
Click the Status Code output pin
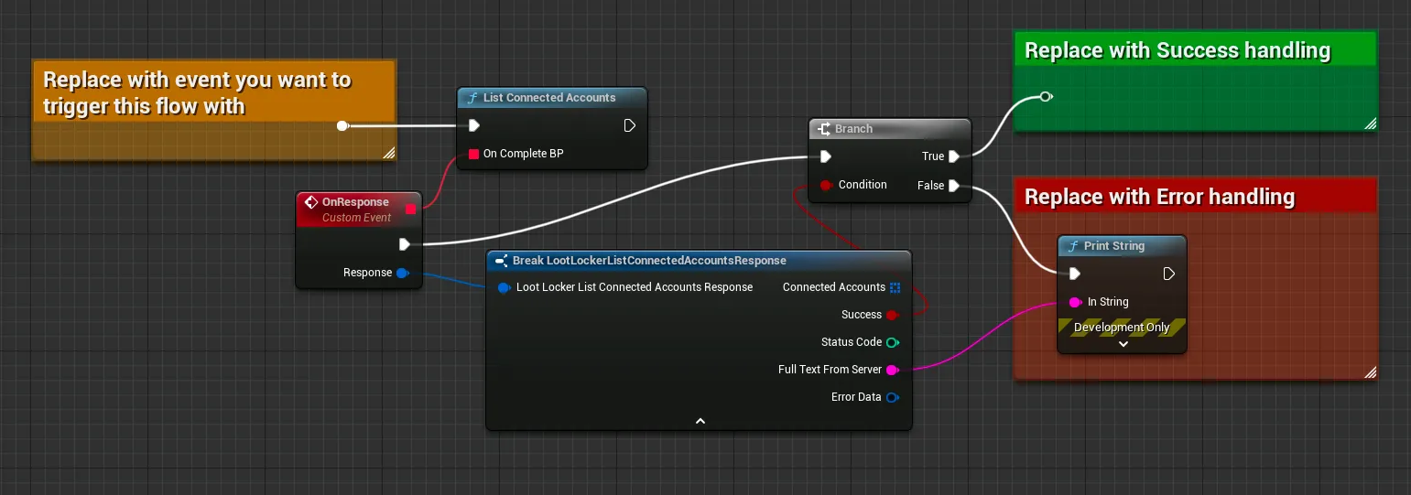point(893,342)
